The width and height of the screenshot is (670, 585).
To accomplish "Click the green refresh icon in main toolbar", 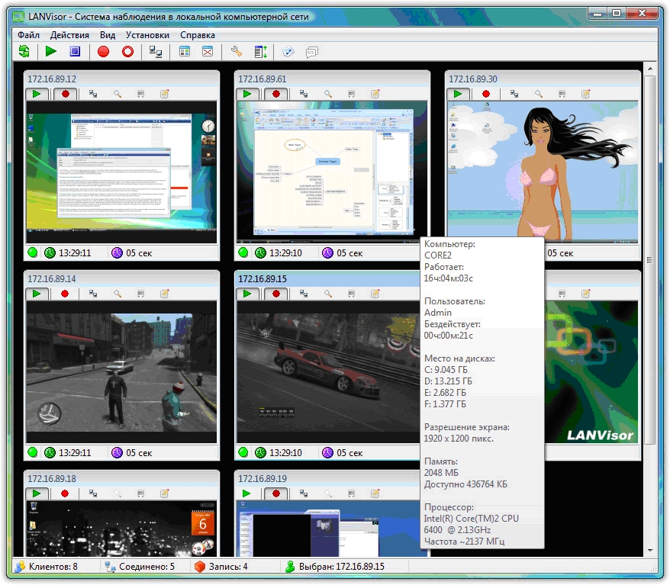I will tap(24, 52).
